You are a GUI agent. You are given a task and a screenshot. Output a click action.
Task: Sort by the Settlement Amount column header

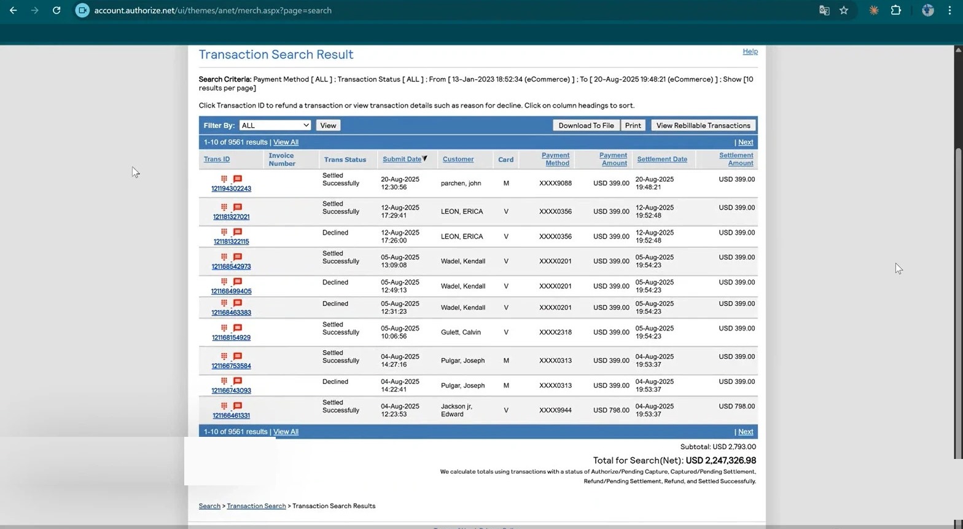tap(736, 159)
